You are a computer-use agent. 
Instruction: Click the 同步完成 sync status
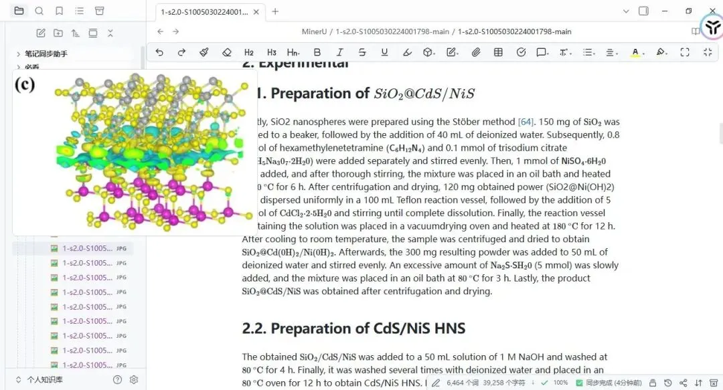click(x=609, y=383)
